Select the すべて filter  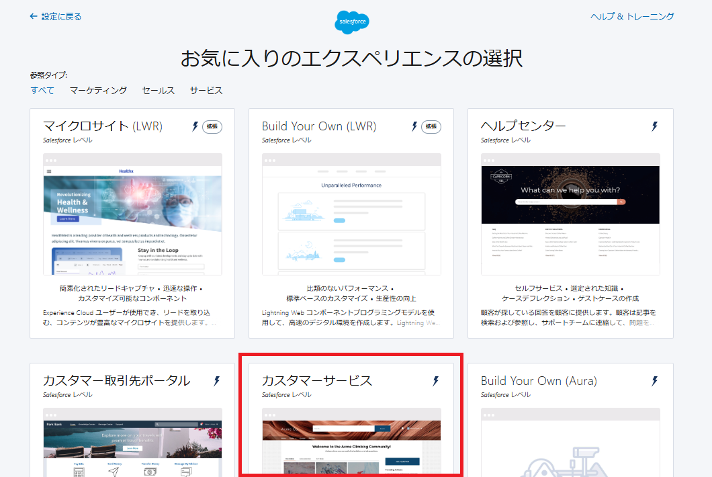click(x=42, y=91)
